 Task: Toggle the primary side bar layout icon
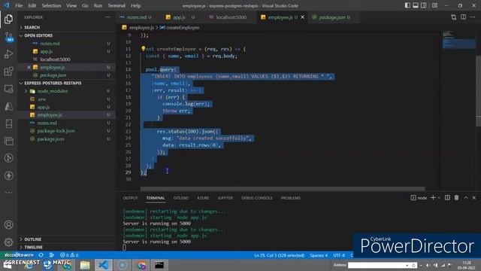click(x=407, y=5)
